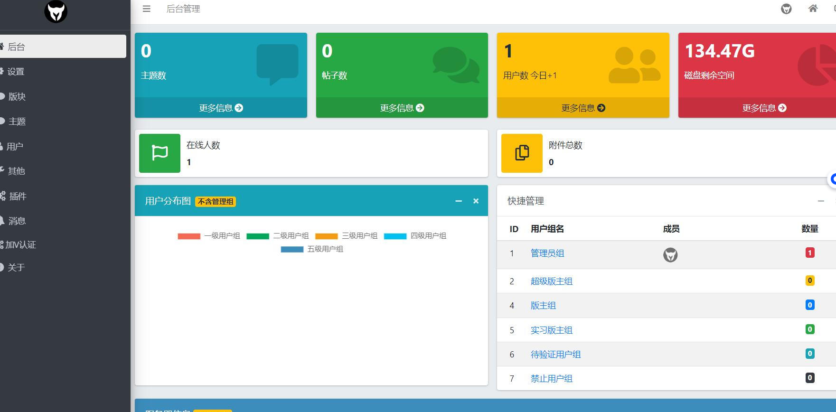Click the bull avatar icon in top bar
The width and height of the screenshot is (836, 412).
[786, 9]
